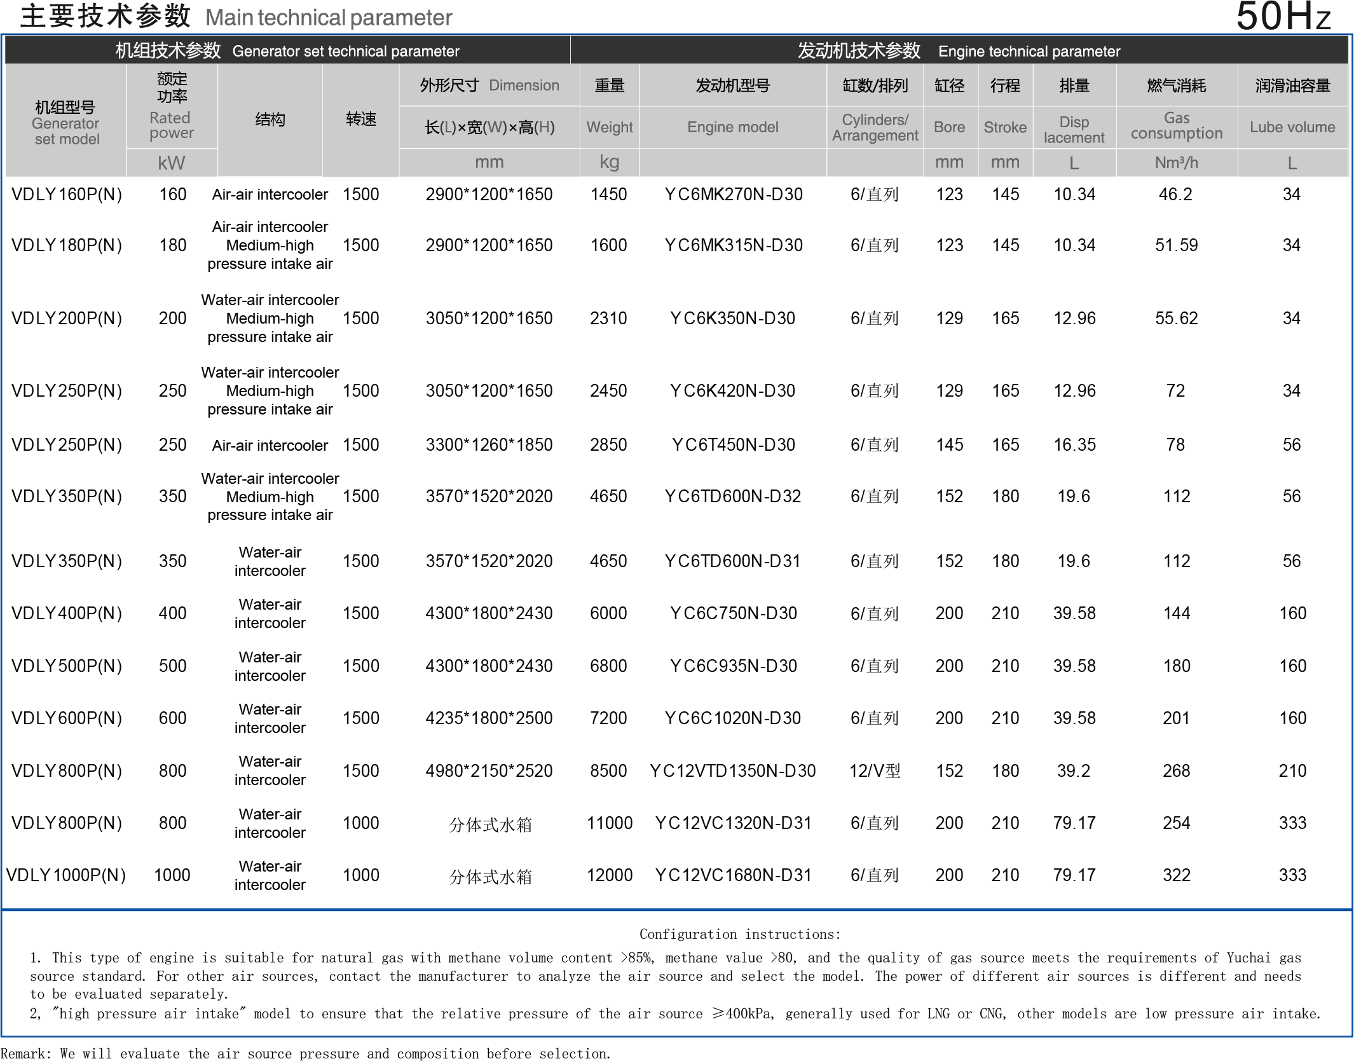Click gas consumption value 51.59
Viewport: 1354px width, 1061px height.
pyautogui.click(x=1177, y=245)
